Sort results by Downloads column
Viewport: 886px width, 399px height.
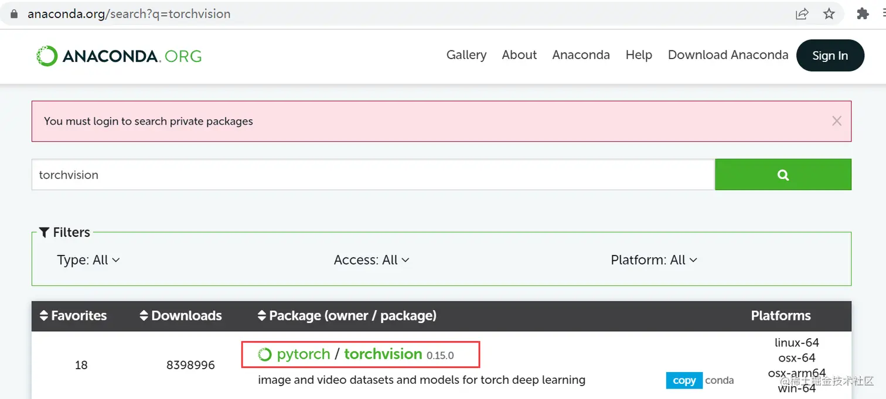[x=181, y=316]
